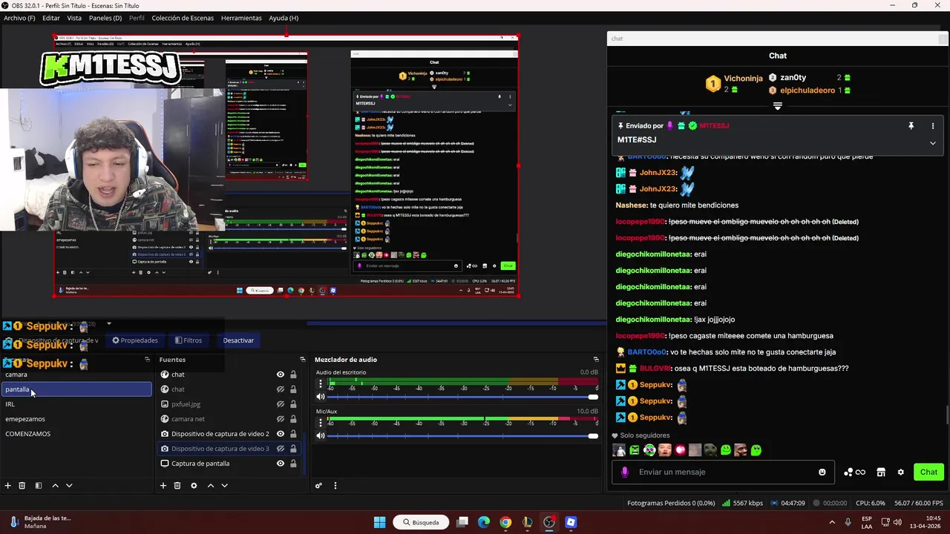Hide Dispositivo de captura de video 2
The height and width of the screenshot is (534, 950).
coord(281,434)
